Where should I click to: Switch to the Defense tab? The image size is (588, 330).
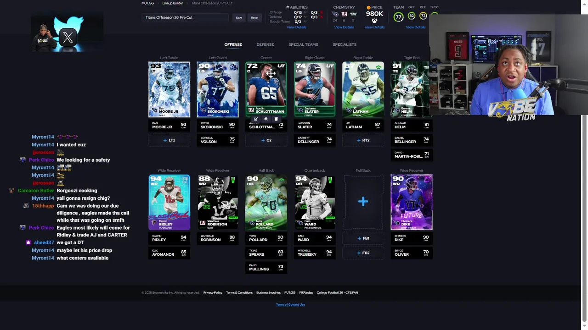point(265,44)
